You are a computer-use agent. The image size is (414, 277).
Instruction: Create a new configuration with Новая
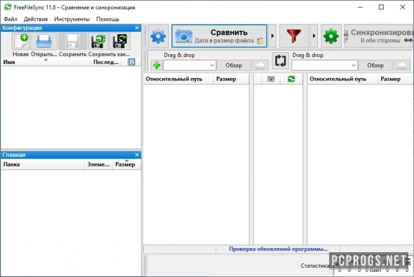20,41
